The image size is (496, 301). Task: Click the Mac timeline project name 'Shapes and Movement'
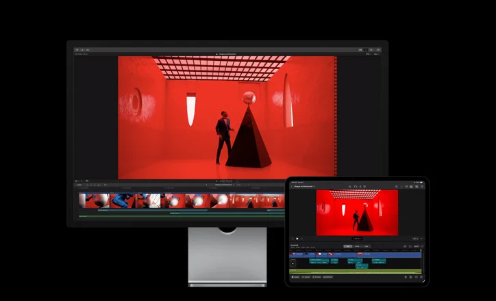click(223, 185)
